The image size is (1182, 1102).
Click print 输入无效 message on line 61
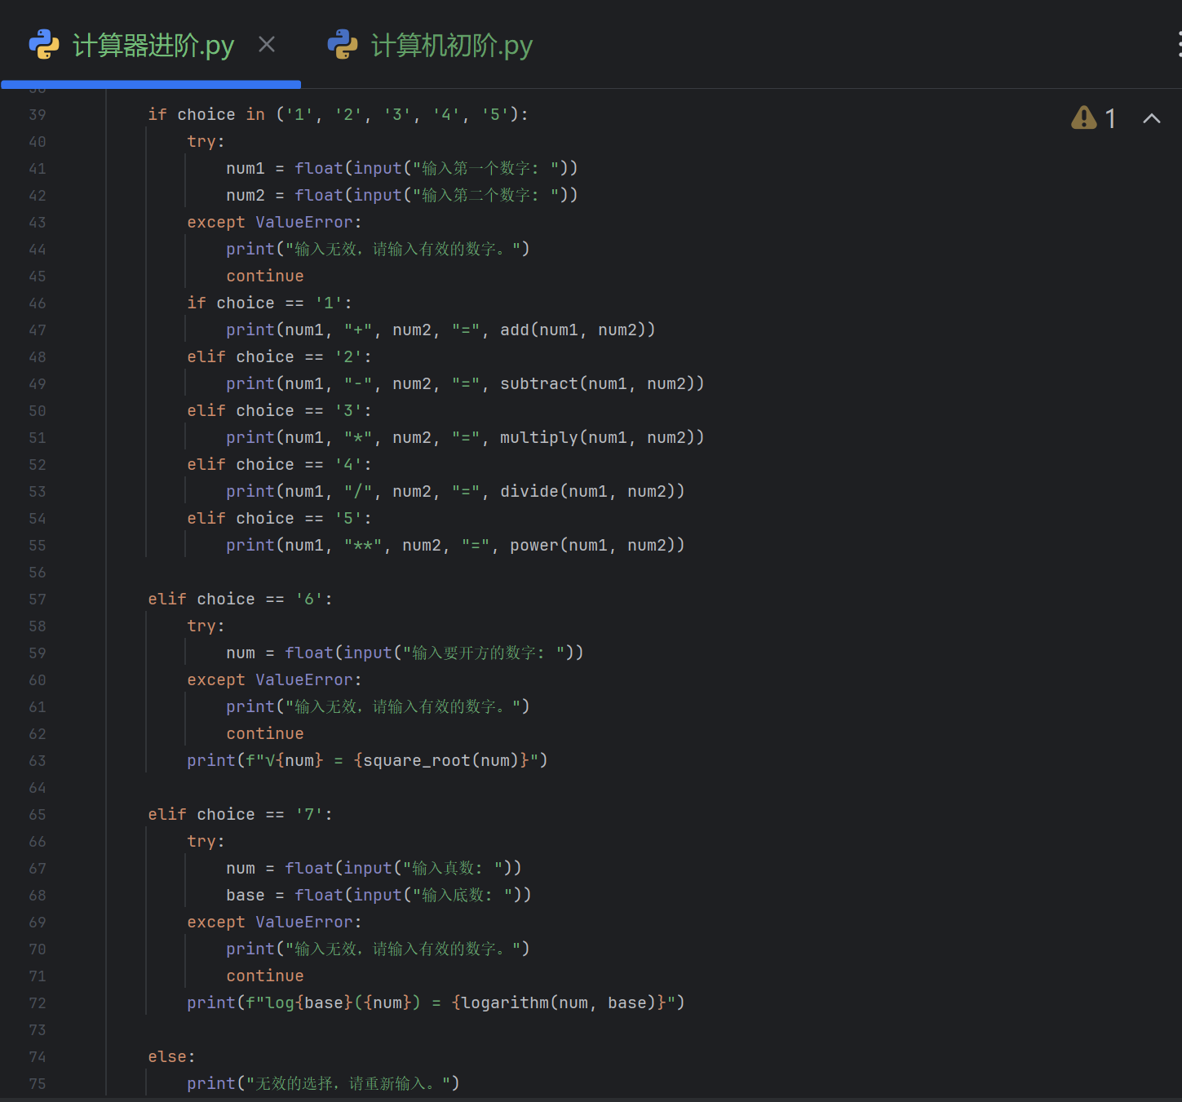(378, 706)
